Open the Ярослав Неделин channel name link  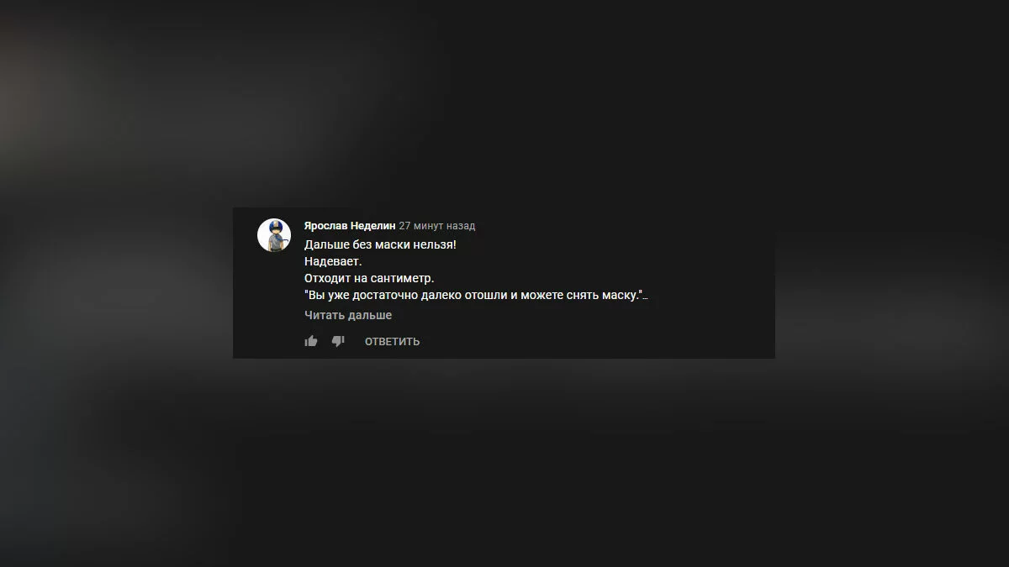[350, 226]
